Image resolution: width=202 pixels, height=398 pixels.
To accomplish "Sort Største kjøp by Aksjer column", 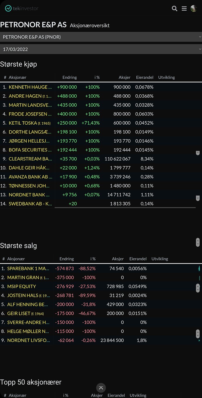I will [124, 77].
